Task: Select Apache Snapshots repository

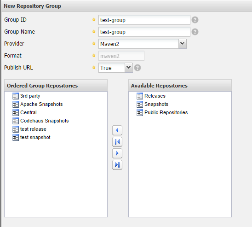Action: pyautogui.click(x=41, y=104)
